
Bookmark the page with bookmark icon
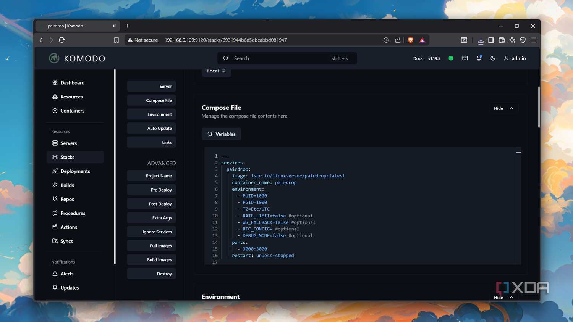tap(117, 40)
